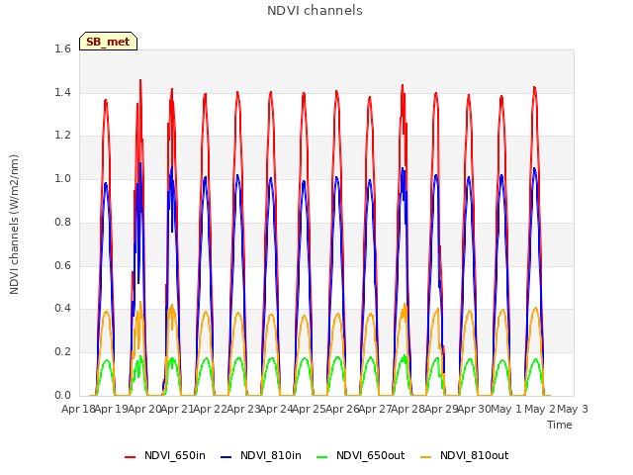This screenshot has width=633, height=475.
Task: Click the May 3 x-axis tick label
Action: point(572,409)
